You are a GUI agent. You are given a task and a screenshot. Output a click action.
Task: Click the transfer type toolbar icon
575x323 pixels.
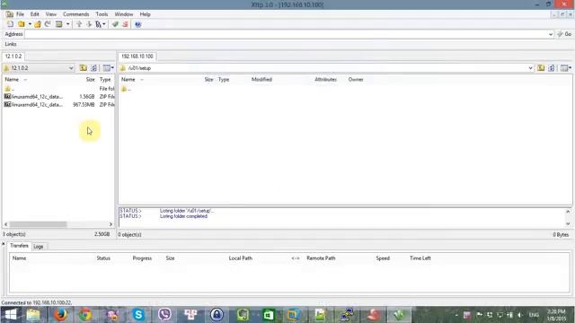tap(98, 24)
